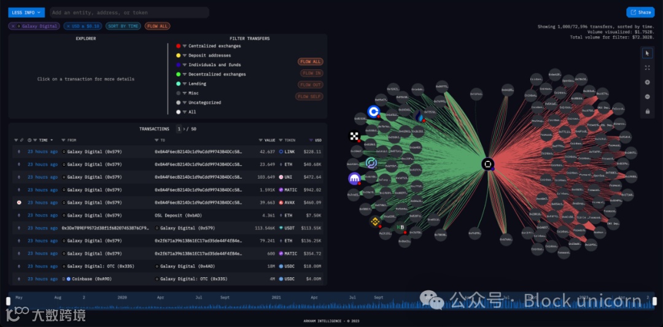Remove the Galaxy Digital filter chip

click(x=13, y=26)
